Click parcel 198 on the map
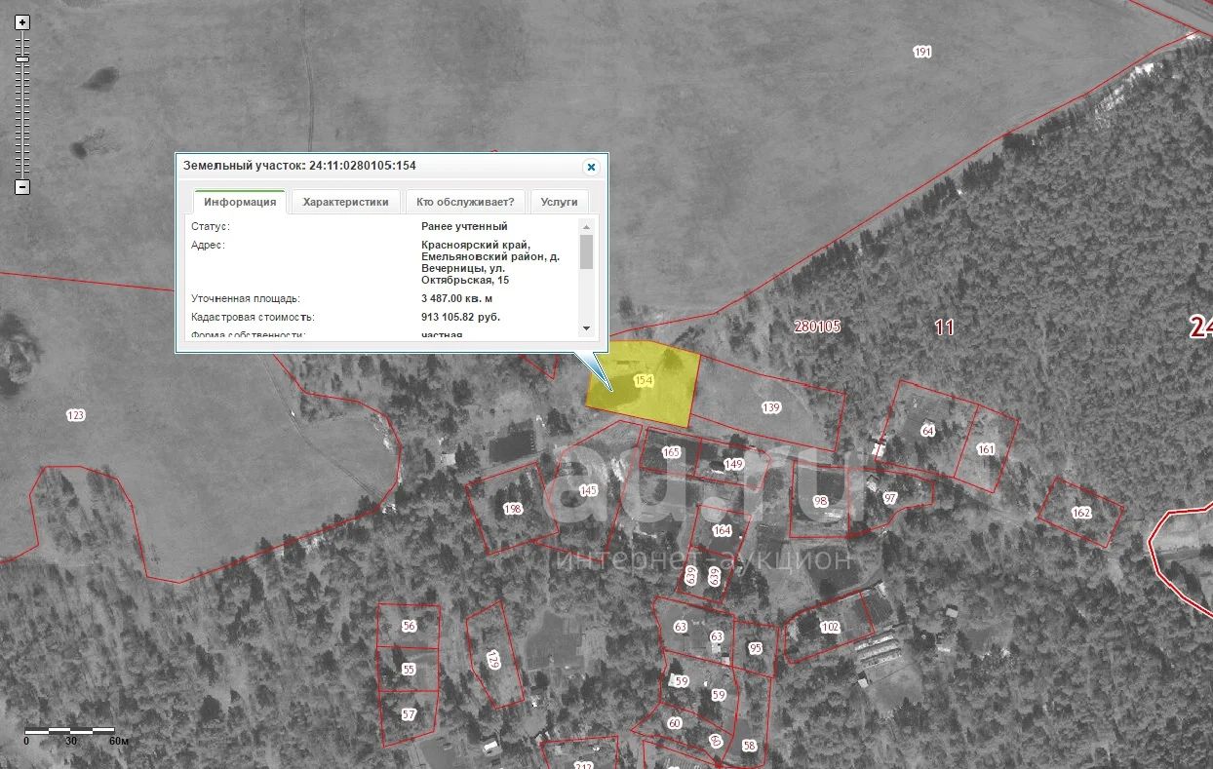This screenshot has height=769, width=1213. (x=512, y=509)
